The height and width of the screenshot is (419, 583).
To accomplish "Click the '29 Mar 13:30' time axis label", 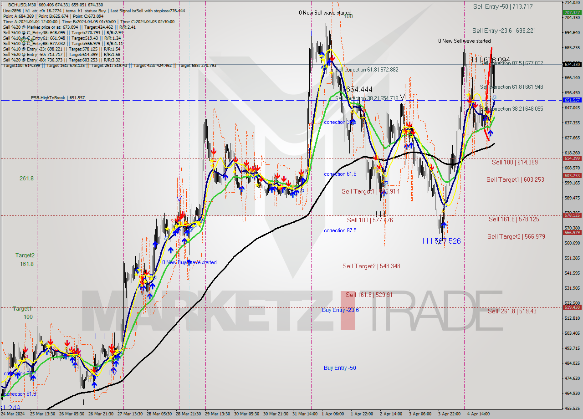I will tap(217, 414).
